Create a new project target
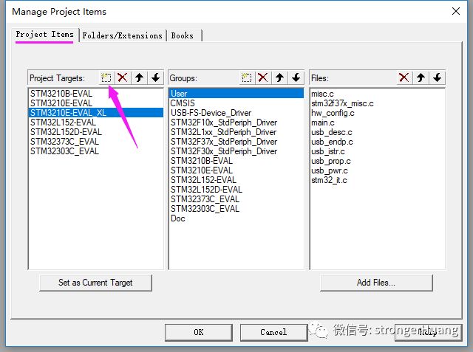 (106, 77)
